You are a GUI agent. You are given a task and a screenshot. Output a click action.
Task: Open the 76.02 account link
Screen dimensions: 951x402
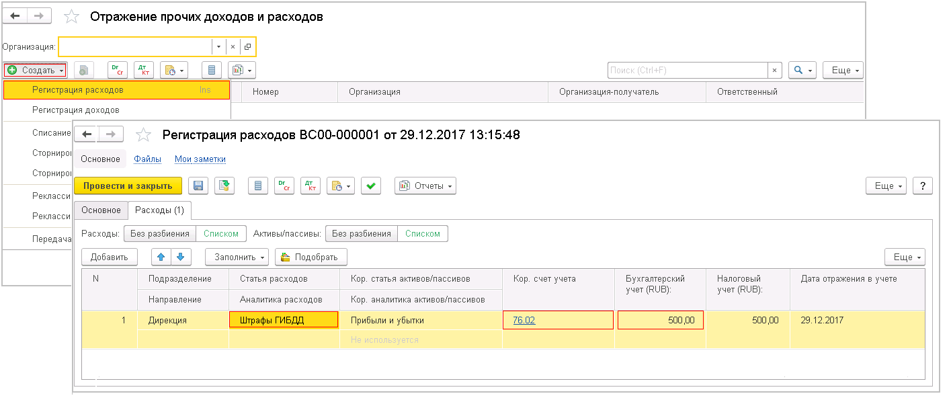coord(524,320)
